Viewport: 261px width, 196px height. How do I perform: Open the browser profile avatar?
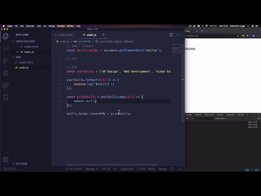(x=254, y=36)
